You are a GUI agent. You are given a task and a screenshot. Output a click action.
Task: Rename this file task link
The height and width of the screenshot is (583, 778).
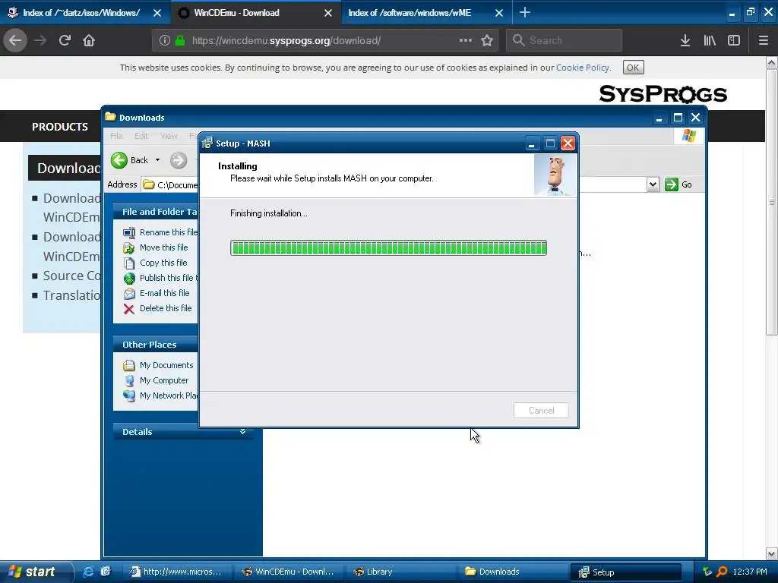pos(168,232)
